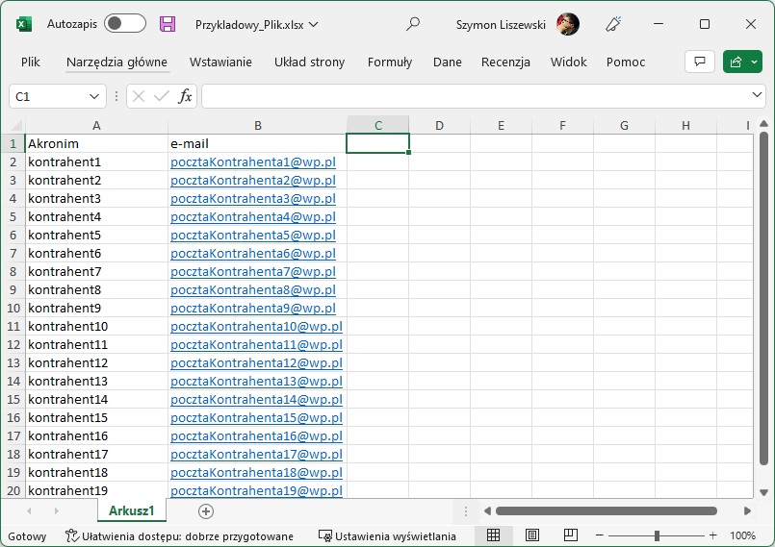Expand the share button dropdown arrow
The height and width of the screenshot is (547, 775).
point(755,62)
